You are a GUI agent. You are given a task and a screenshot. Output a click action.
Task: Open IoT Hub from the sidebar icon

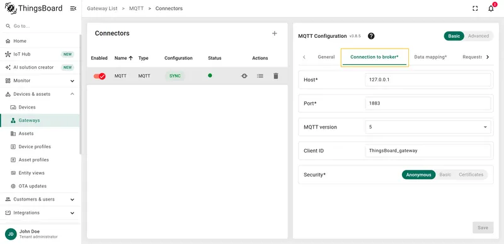coord(8,54)
